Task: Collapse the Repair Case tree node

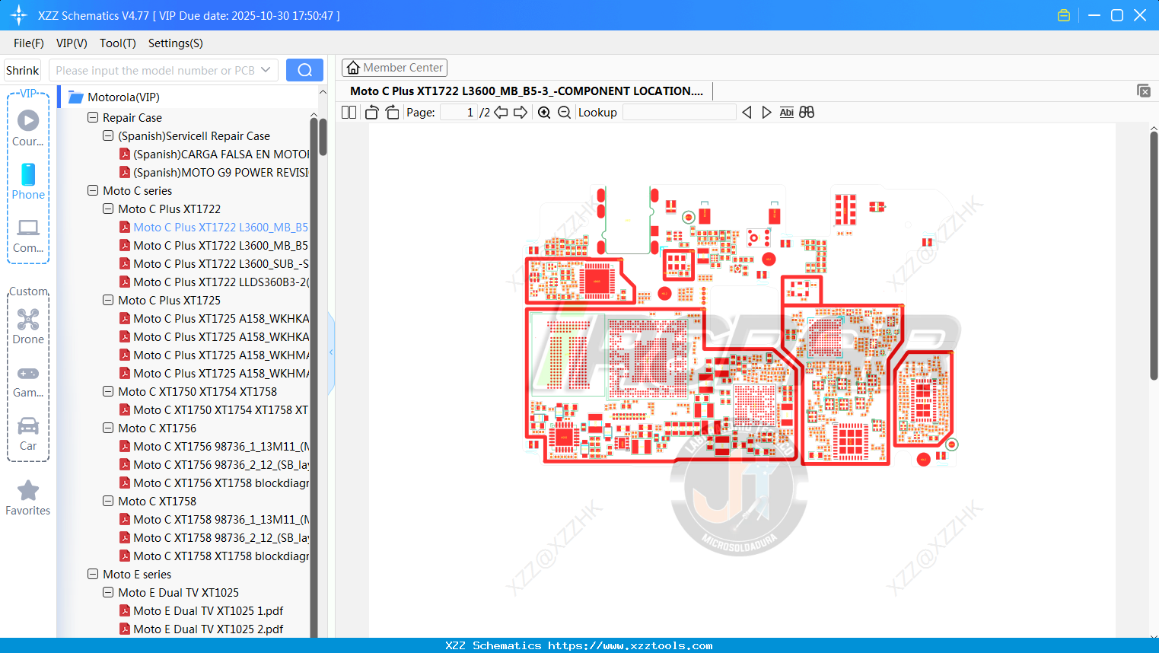Action: (92, 117)
